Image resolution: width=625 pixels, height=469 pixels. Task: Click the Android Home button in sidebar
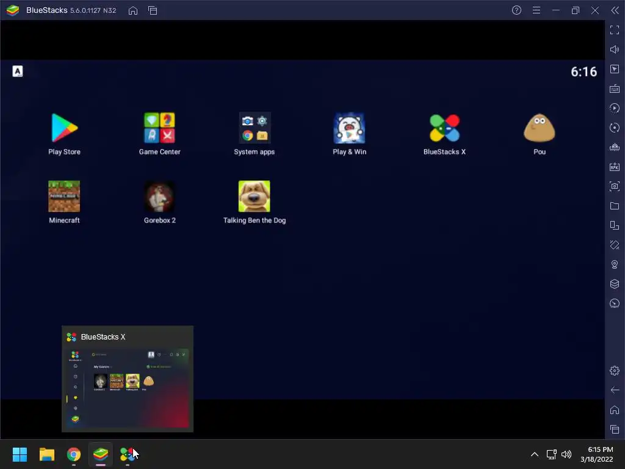point(615,410)
